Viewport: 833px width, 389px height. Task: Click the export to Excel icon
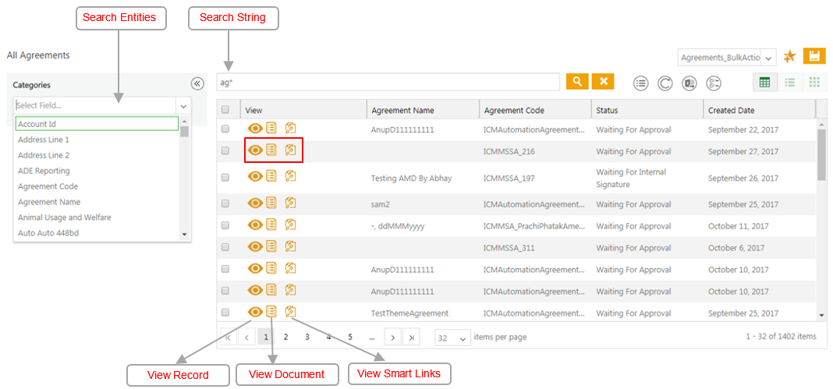coord(689,83)
